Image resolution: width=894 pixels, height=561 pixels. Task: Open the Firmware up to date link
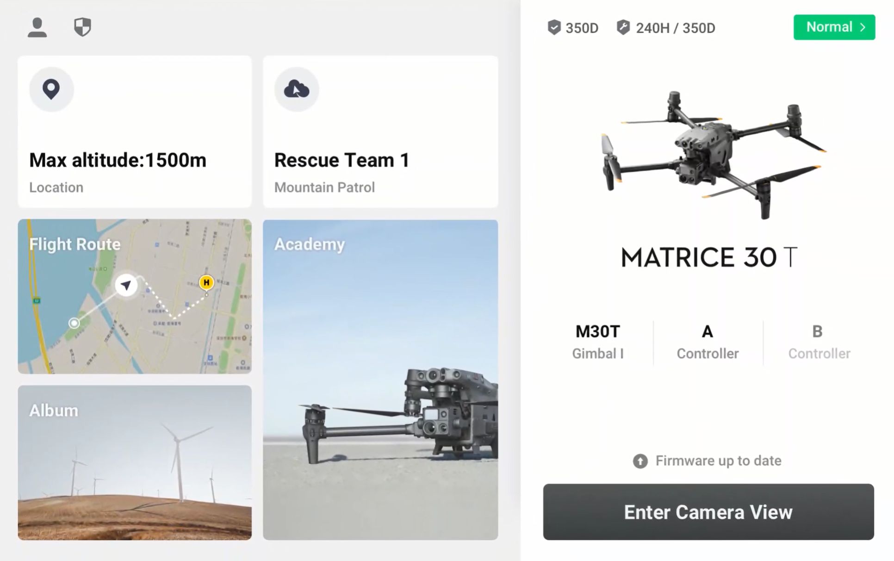coord(718,461)
